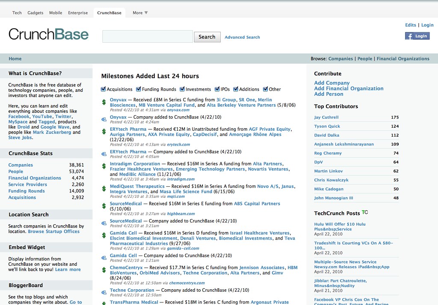Switch to the Gadgets tab
This screenshot has height=305, width=438.
click(36, 13)
